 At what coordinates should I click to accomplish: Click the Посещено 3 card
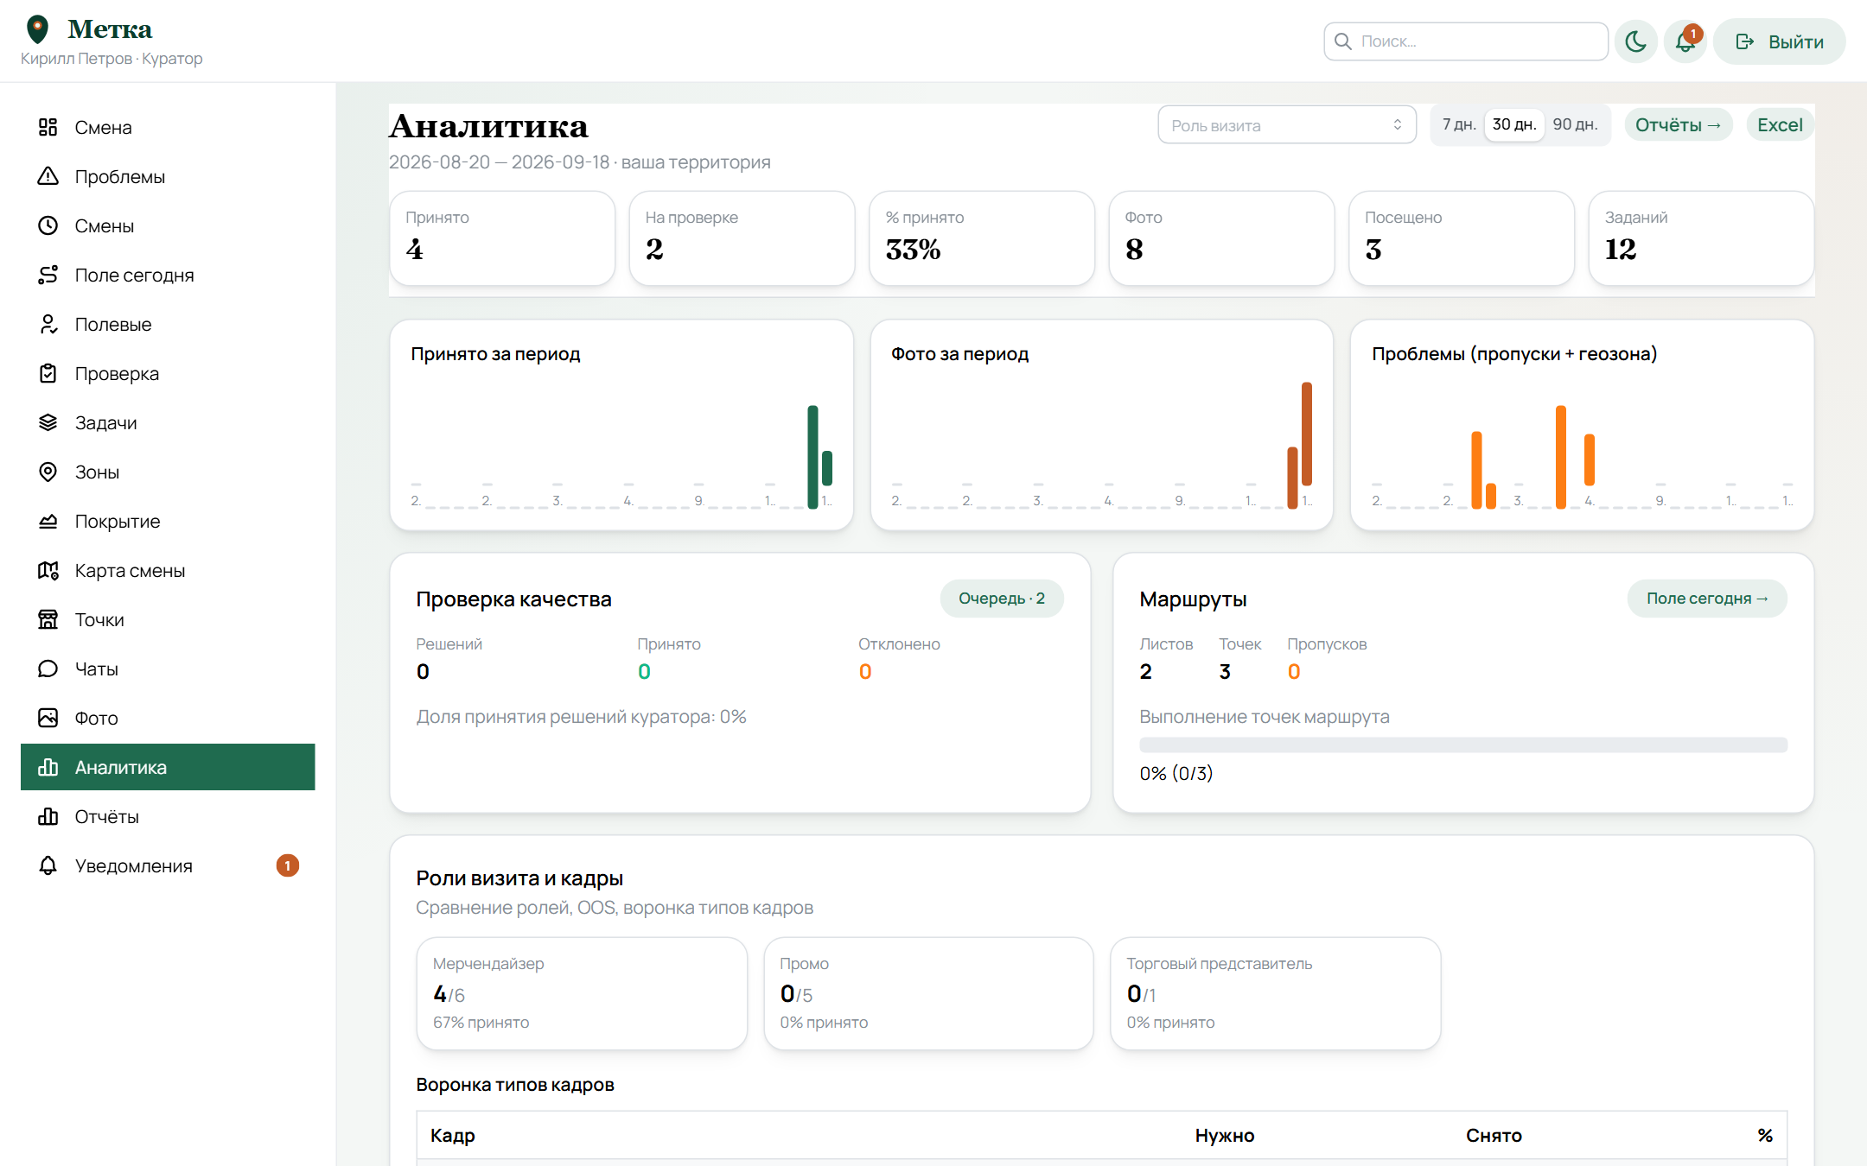tap(1462, 238)
